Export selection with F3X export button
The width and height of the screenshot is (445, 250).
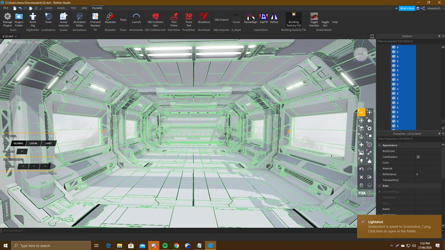pyautogui.click(x=370, y=177)
